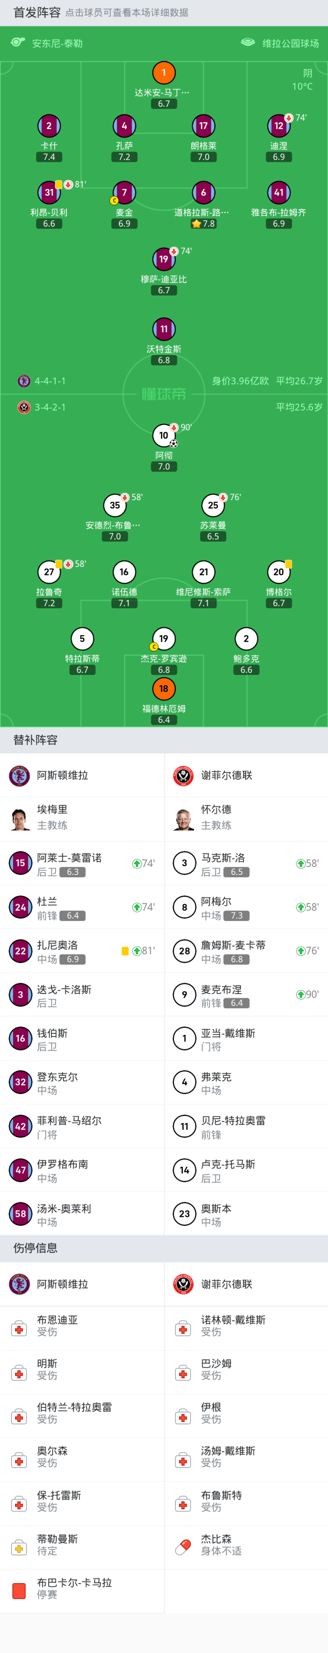Open player 麦金 number 7 jersey
This screenshot has width=328, height=1653.
point(124,193)
